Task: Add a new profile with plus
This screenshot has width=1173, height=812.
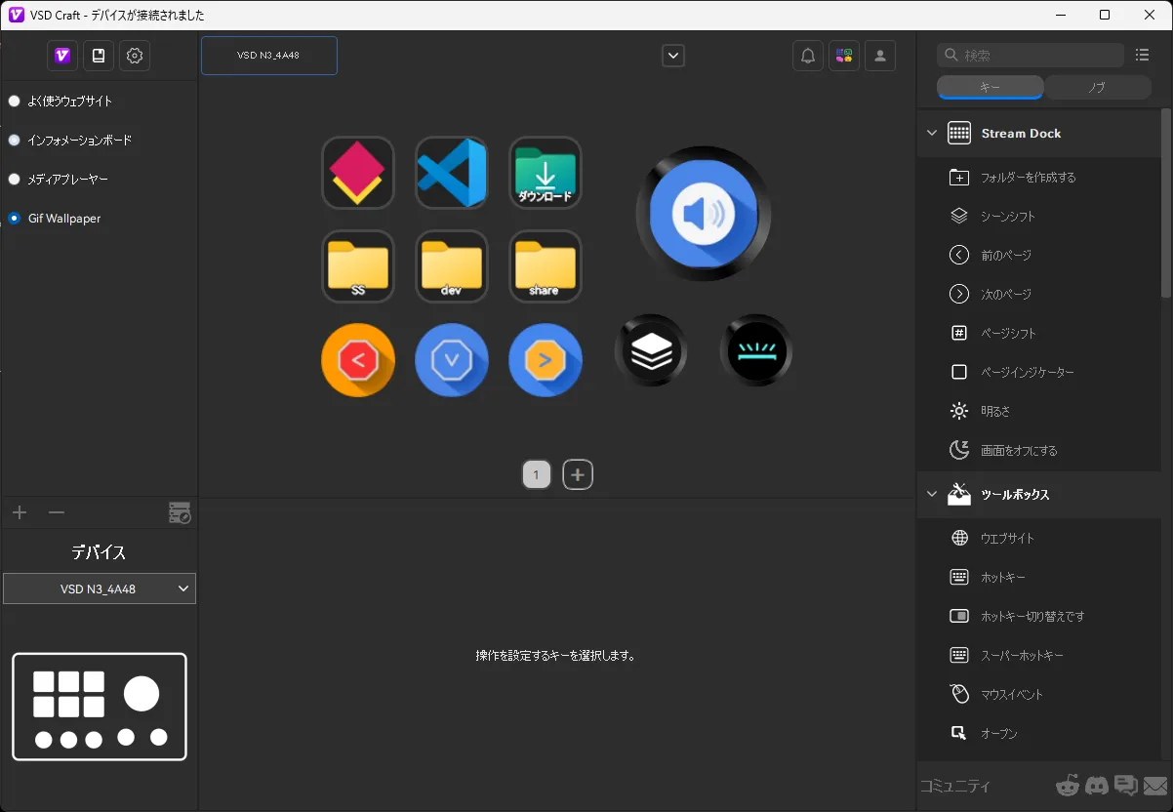Action: (x=20, y=512)
